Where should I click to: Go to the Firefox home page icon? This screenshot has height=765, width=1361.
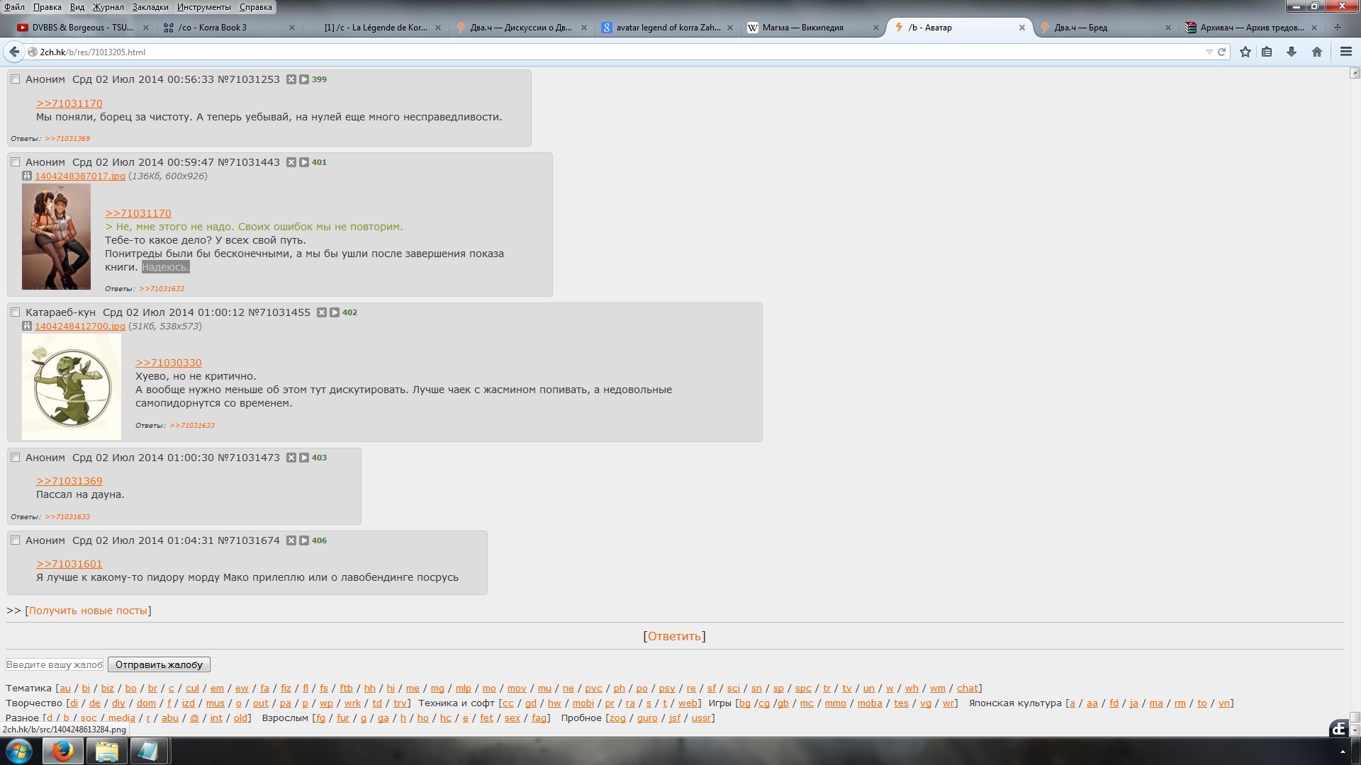coord(1317,52)
